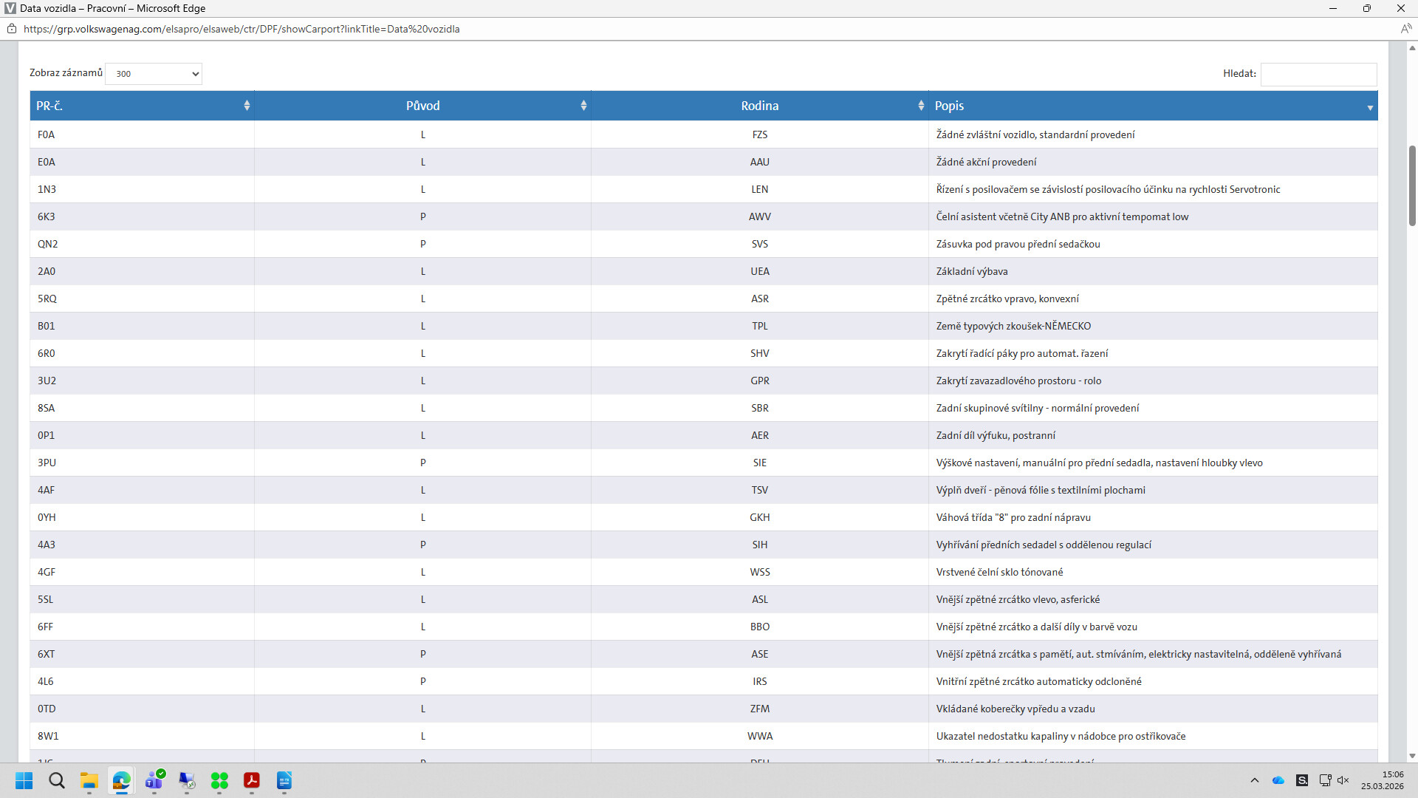Open Microsoft Teams from the taskbar
This screenshot has height=798, width=1418.
154,780
